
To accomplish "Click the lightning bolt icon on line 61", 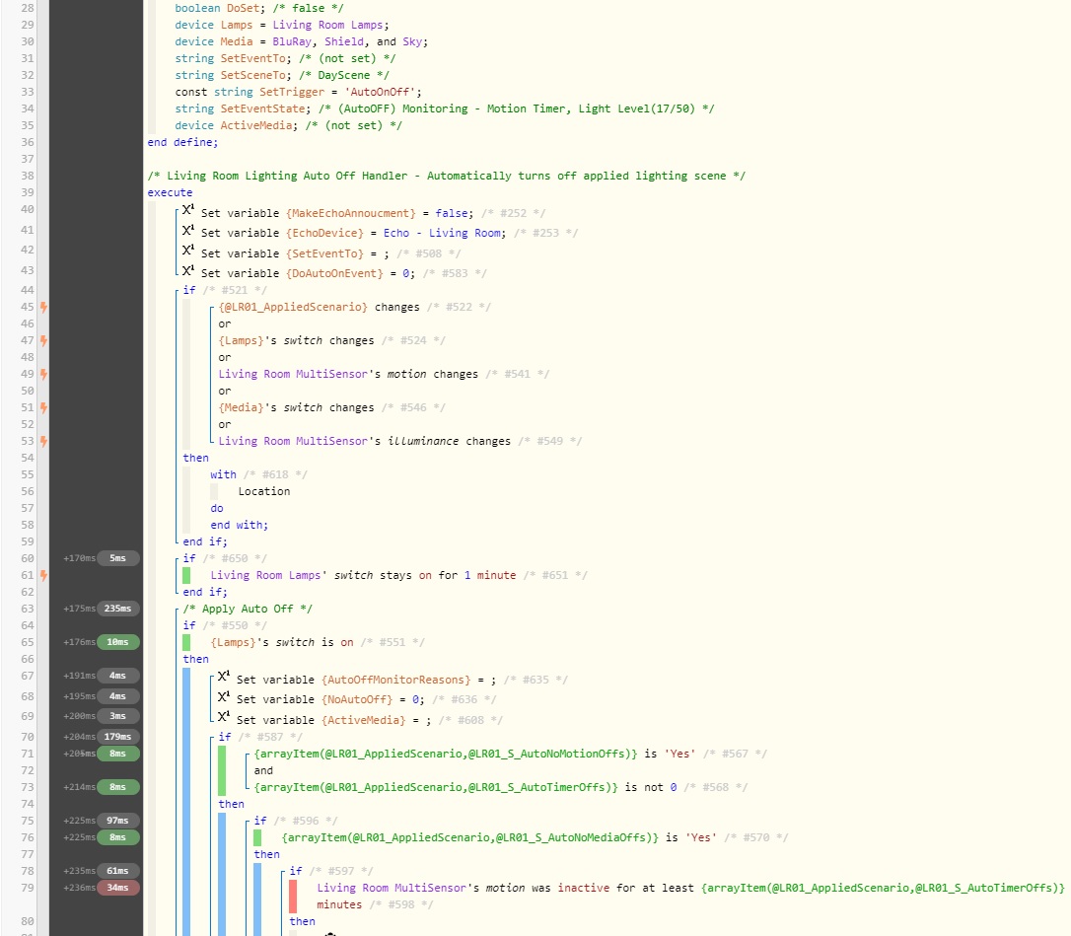I will (x=43, y=575).
